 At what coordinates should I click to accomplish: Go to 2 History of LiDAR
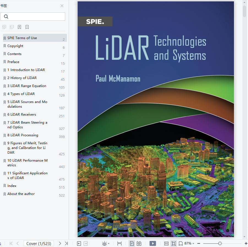[35, 78]
